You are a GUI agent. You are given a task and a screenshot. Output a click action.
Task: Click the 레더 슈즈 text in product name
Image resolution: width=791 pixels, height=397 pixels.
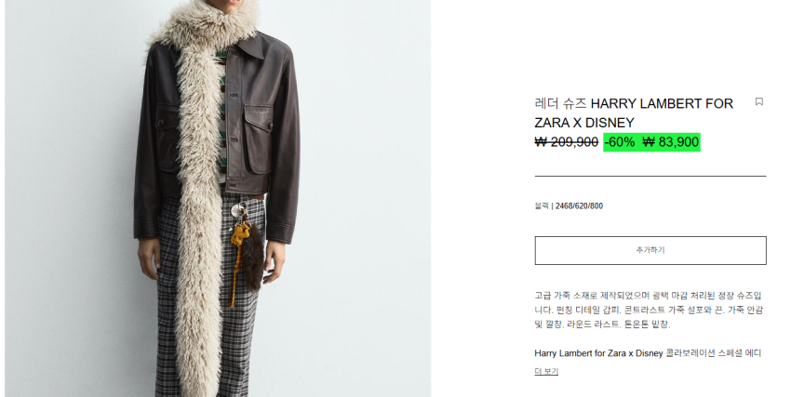point(560,104)
